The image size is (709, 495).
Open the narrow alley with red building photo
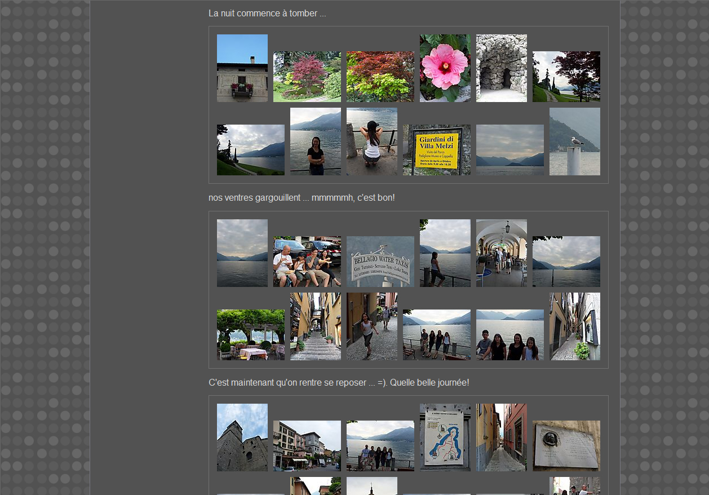click(x=501, y=437)
